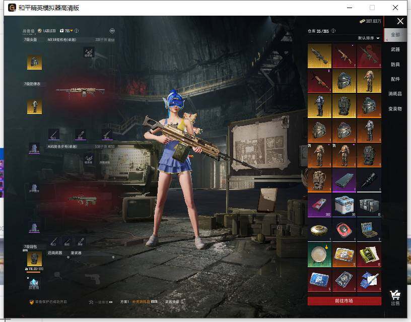Select the equipped M338 machine gun image
The height and width of the screenshot is (322, 411).
coord(81,92)
